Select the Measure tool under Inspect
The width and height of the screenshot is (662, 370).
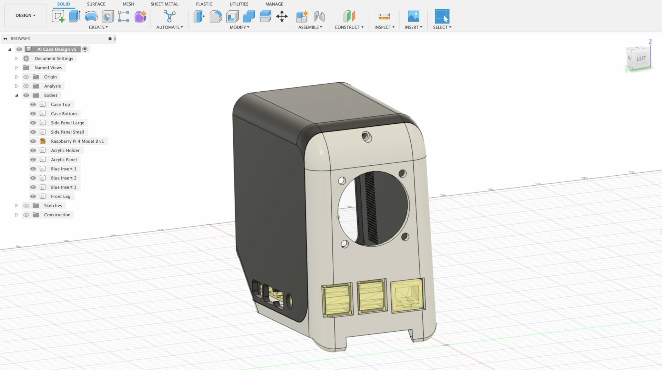[384, 16]
